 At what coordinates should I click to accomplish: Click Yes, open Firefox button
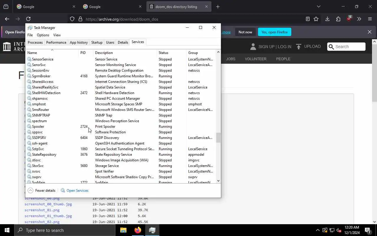275,32
